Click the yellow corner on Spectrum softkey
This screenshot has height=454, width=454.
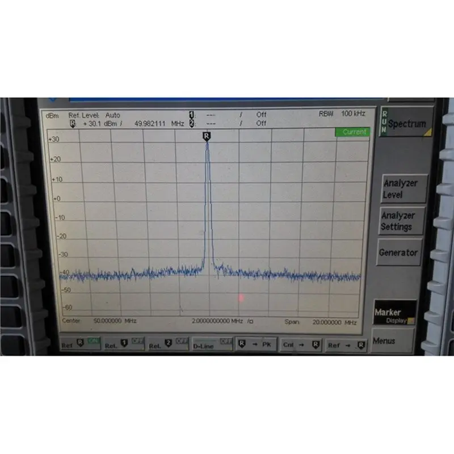tap(428, 133)
